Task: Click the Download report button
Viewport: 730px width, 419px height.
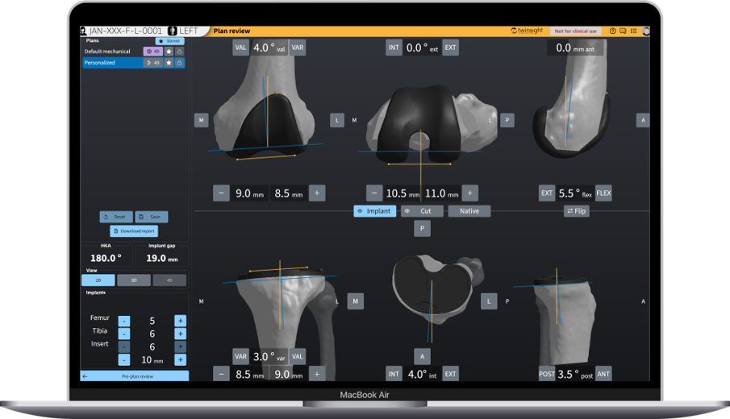Action: [134, 231]
